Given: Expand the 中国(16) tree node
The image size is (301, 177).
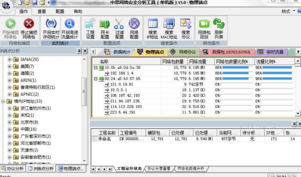Looking at the screenshot, I should tap(9, 129).
